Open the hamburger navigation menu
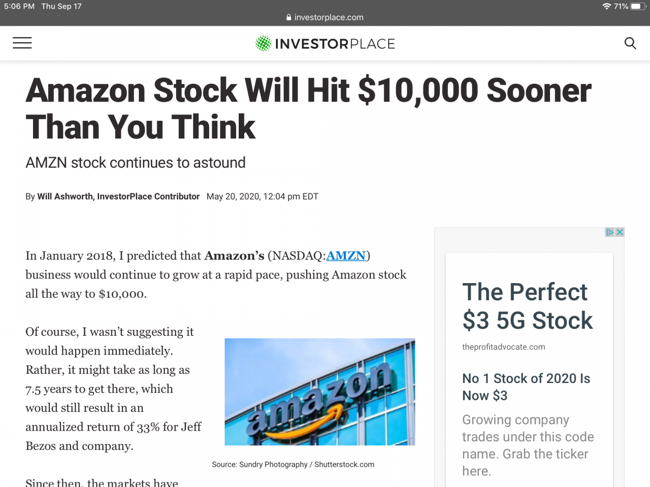Viewport: 650px width, 487px height. 22,43
